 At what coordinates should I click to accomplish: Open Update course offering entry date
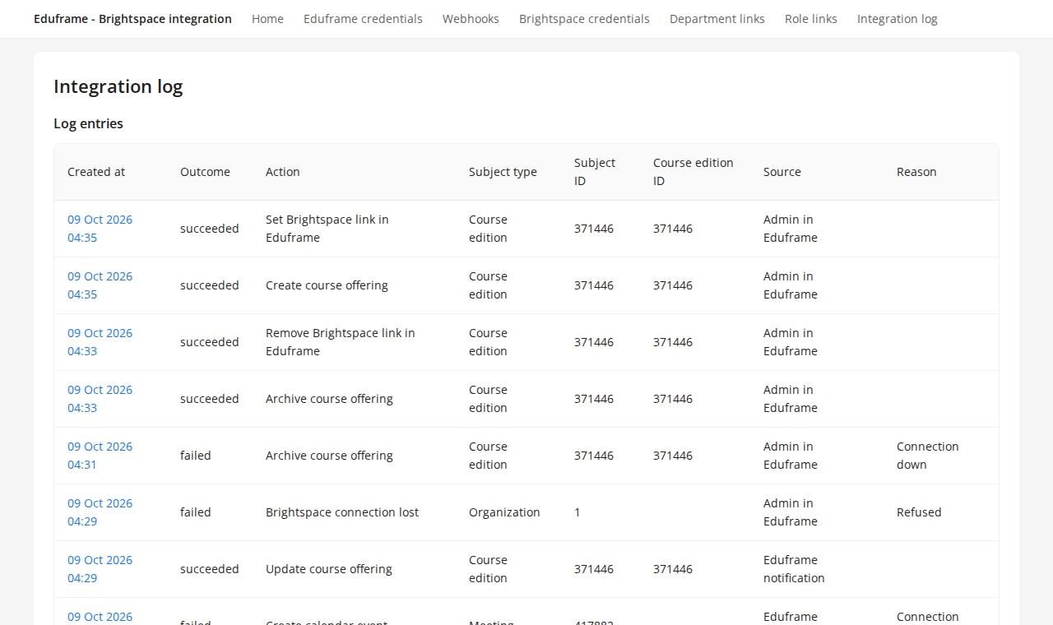pos(100,569)
